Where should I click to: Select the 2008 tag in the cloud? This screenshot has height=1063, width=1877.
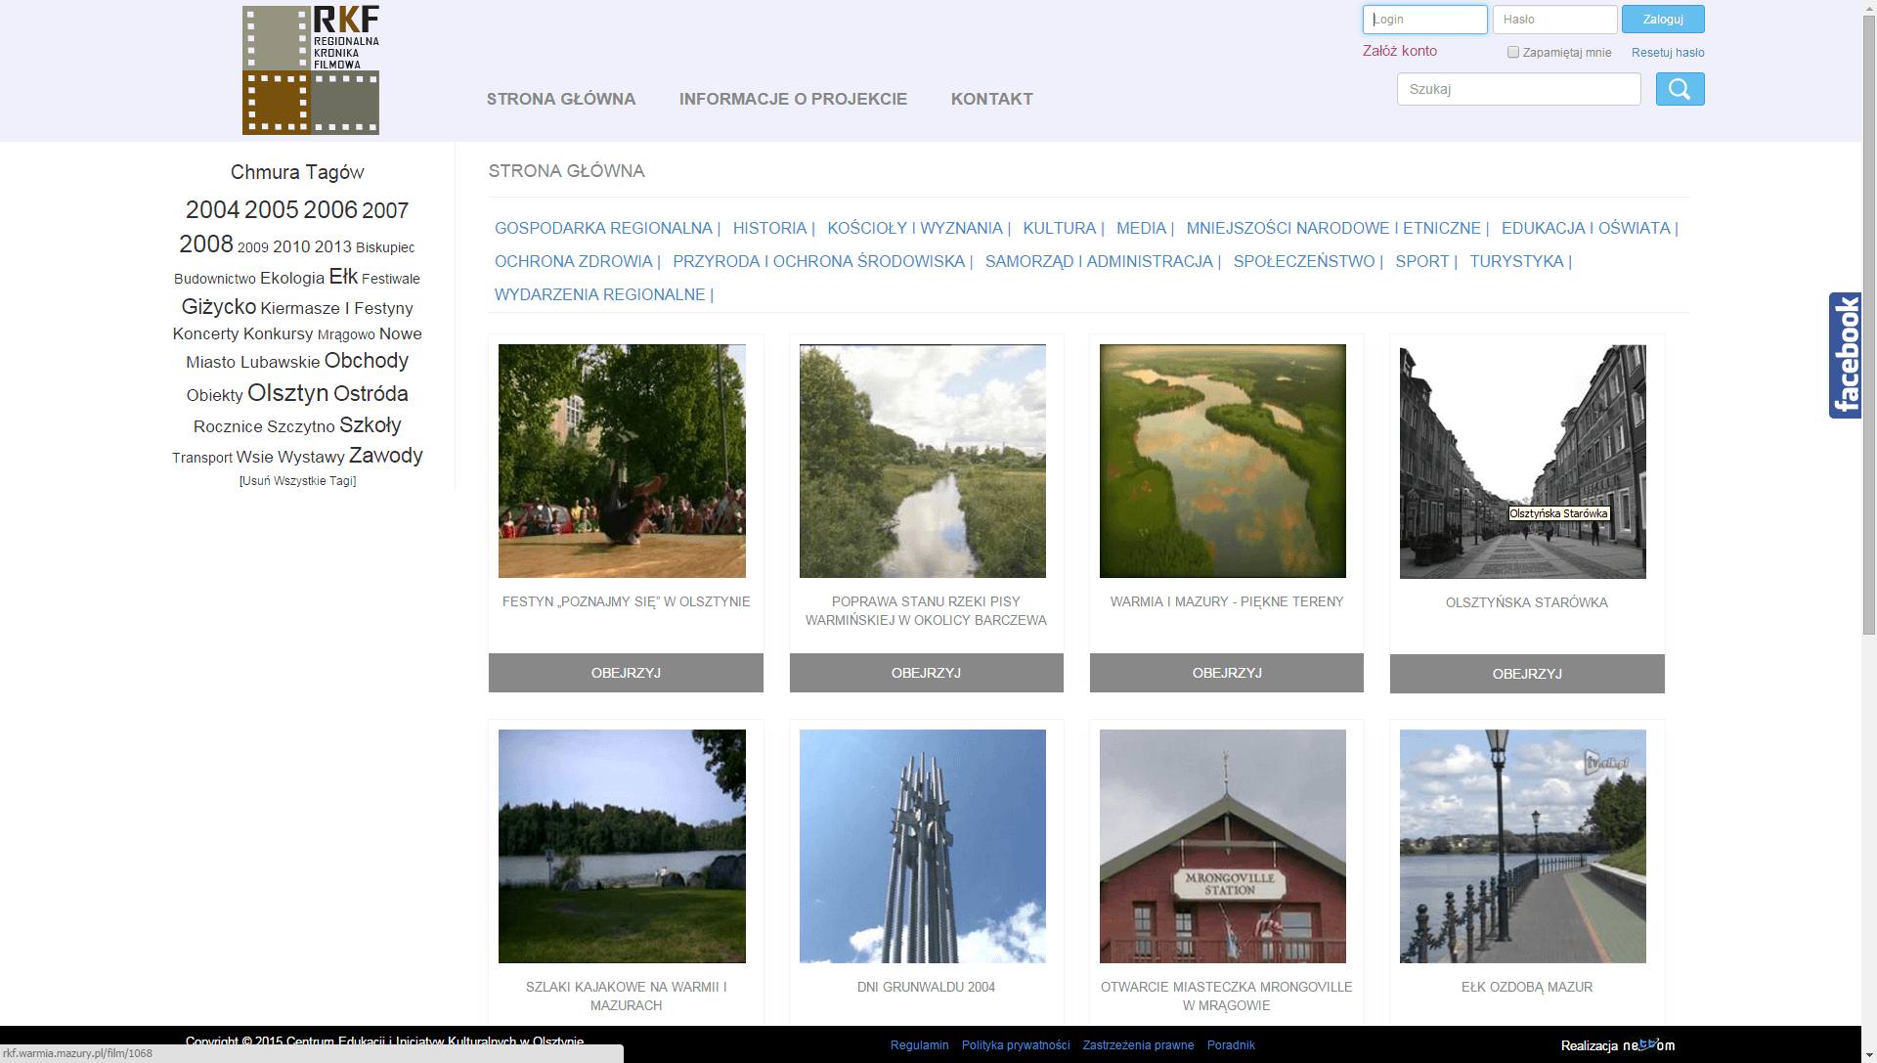coord(205,244)
